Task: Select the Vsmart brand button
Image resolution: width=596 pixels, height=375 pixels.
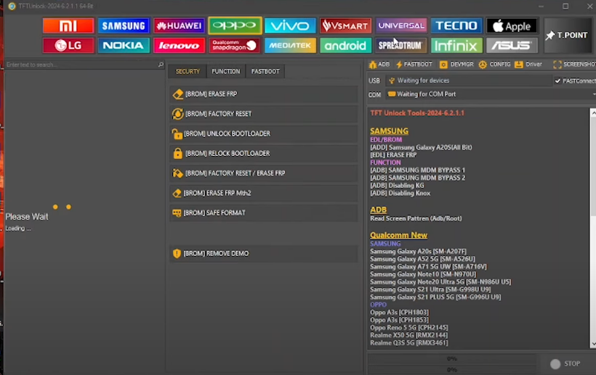Action: pyautogui.click(x=345, y=26)
